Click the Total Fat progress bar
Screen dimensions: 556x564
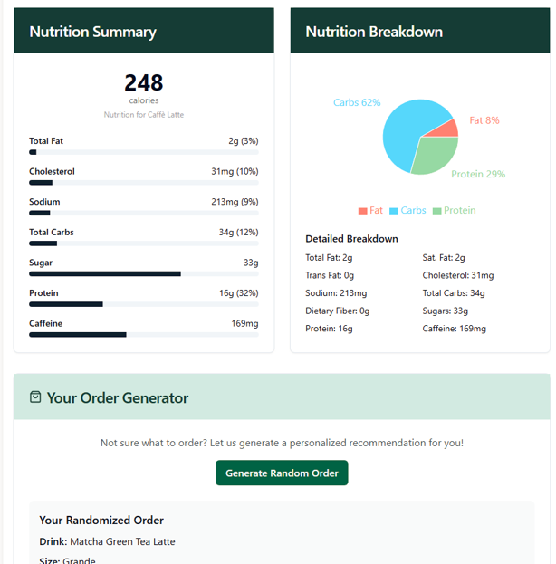point(144,152)
